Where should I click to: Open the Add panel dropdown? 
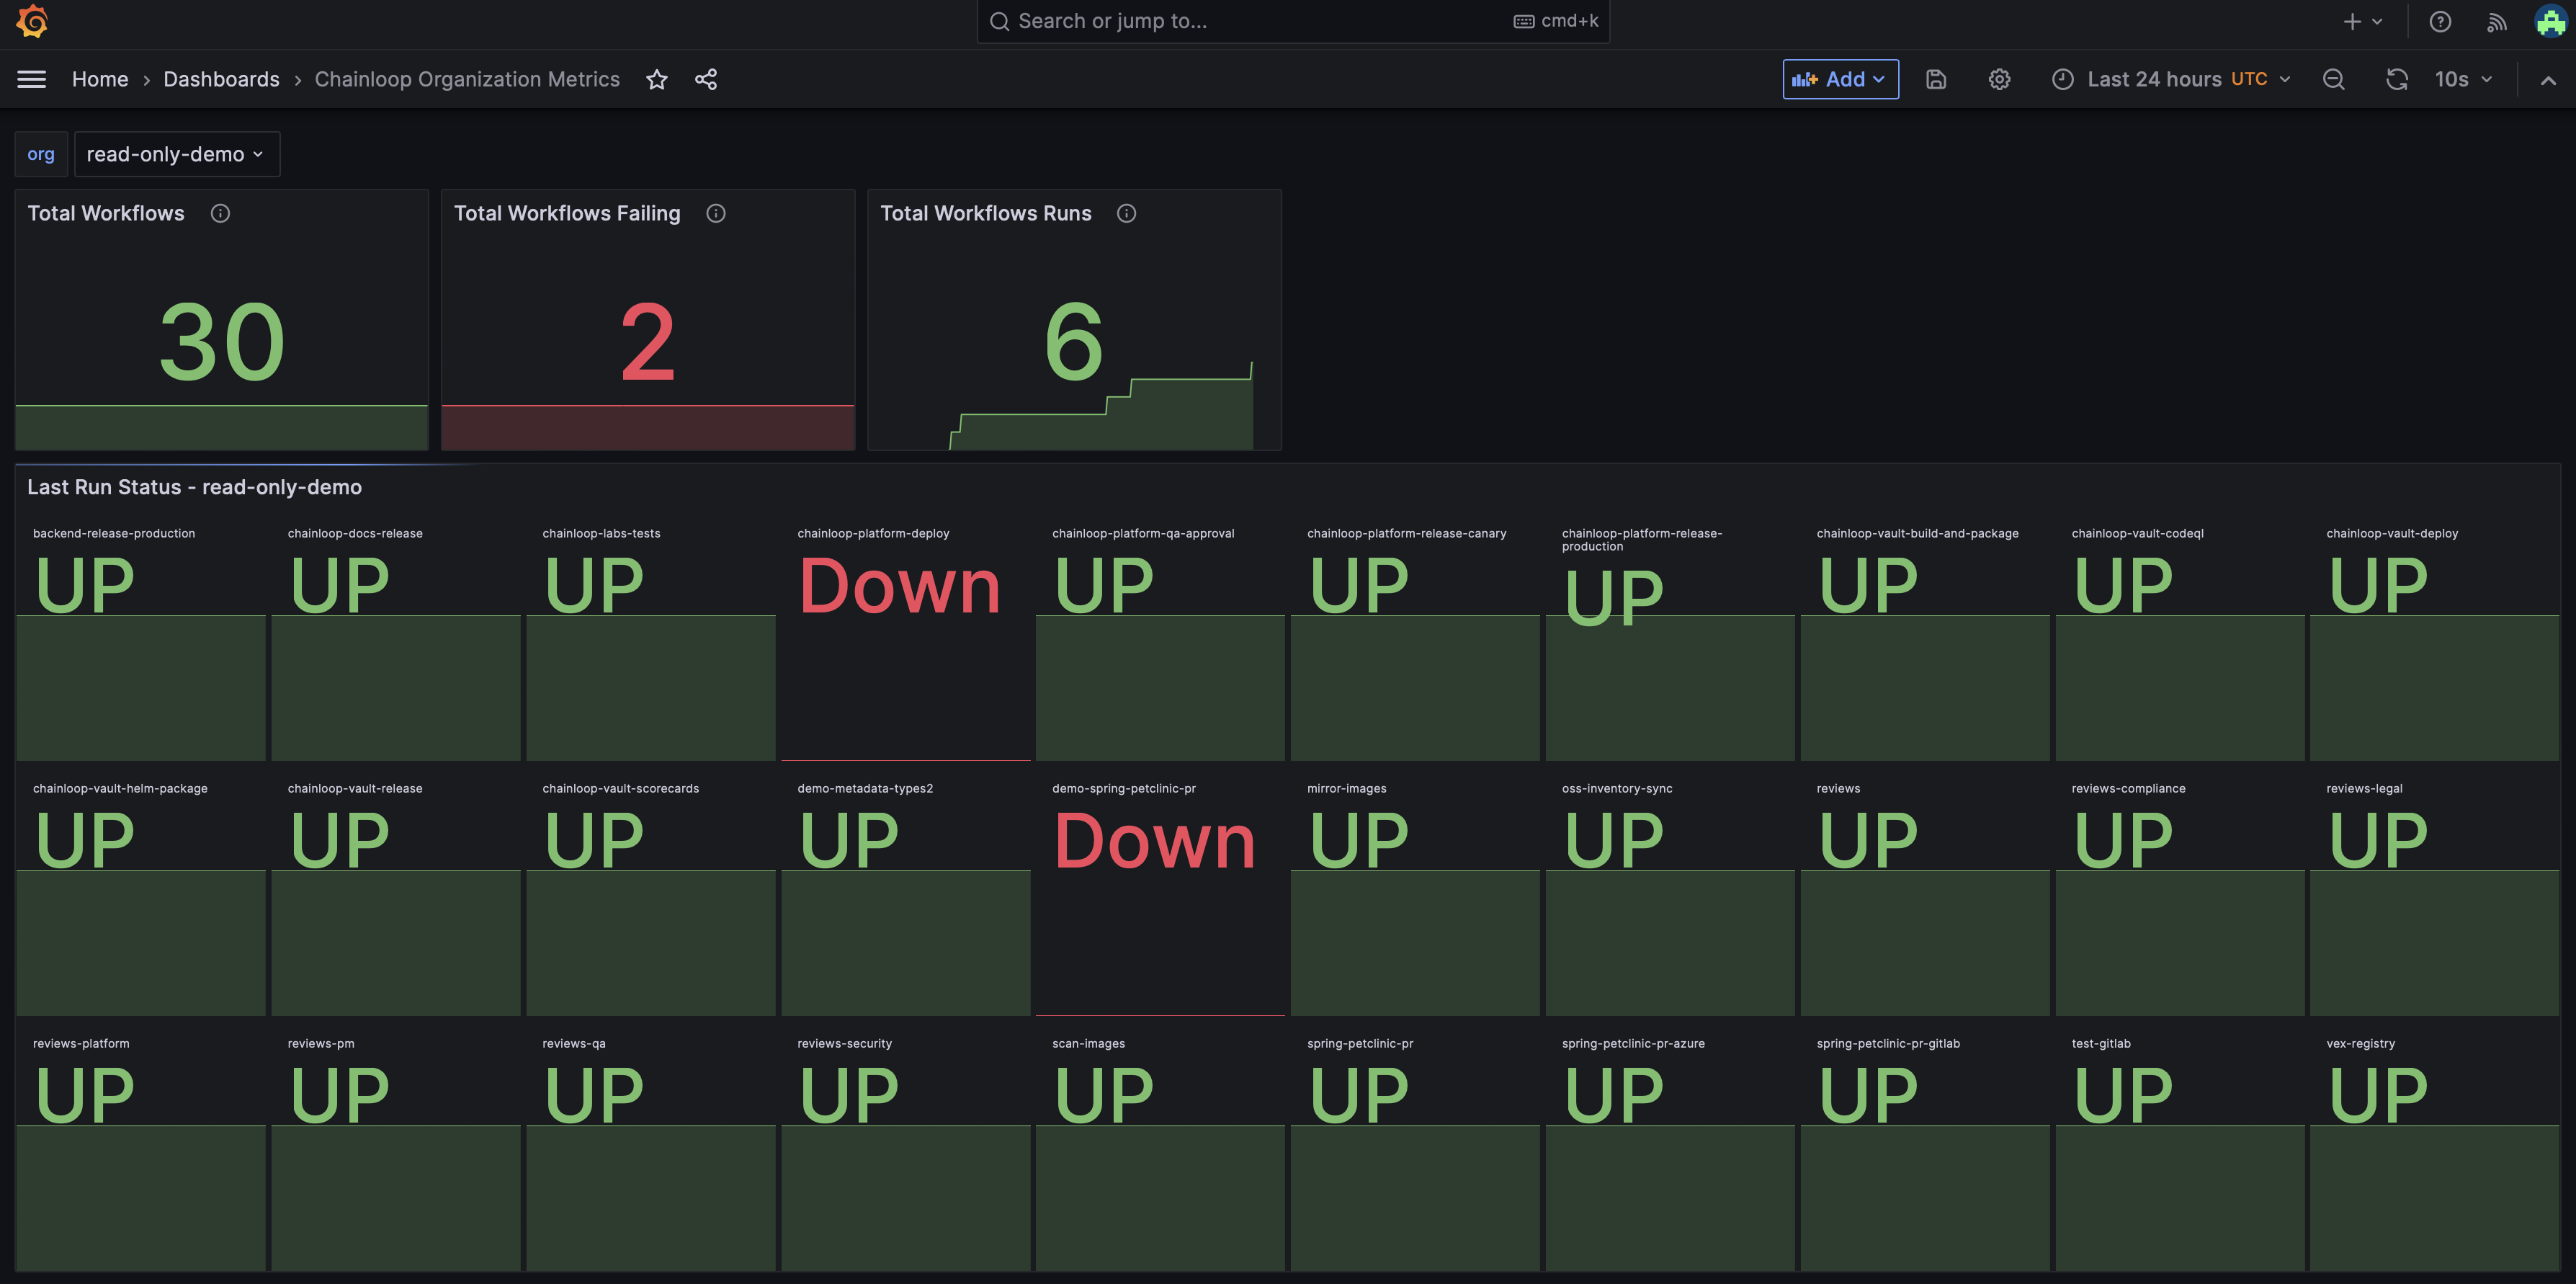pos(1840,79)
